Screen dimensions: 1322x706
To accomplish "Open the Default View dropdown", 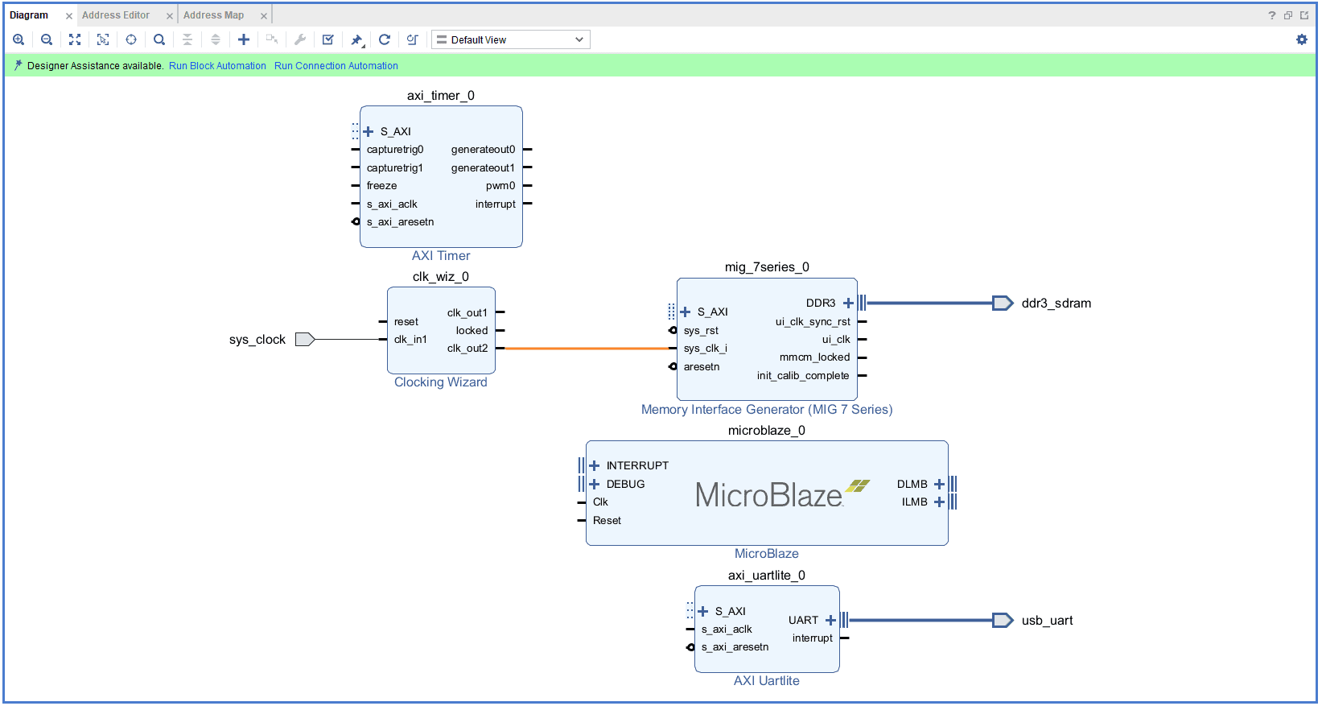I will pos(510,39).
